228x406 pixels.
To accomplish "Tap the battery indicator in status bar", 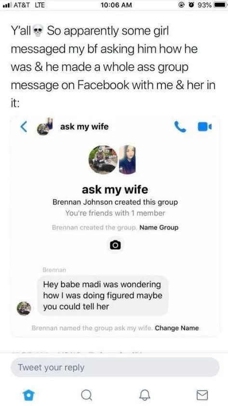I will [220, 5].
